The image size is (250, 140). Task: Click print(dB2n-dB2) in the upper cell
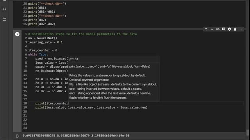pyautogui.click(x=42, y=24)
